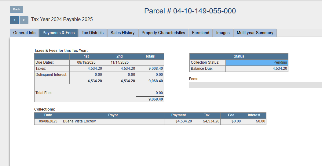
Task: Select the Payments & Fees tab
Action: (x=59, y=33)
